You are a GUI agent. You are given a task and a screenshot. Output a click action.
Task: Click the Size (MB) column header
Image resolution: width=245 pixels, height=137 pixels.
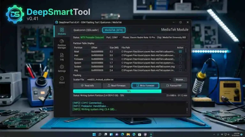click(x=114, y=48)
